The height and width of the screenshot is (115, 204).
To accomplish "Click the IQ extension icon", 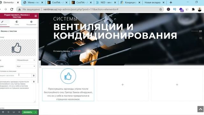I will point(175,9).
